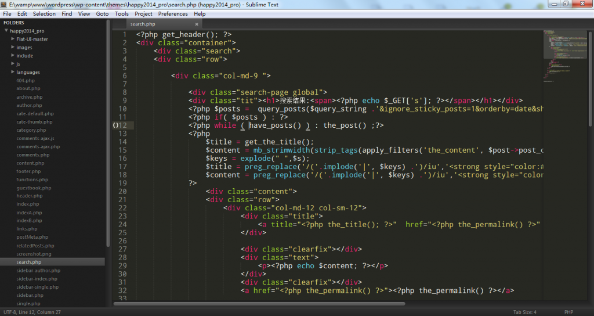
Task: Open sidebar-index.php in sidebar
Action: (37, 279)
